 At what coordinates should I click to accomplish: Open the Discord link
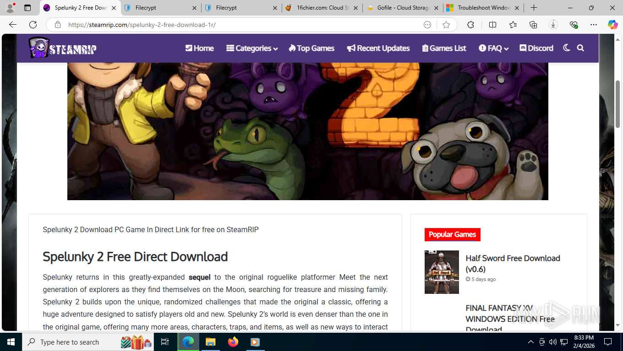point(536,48)
